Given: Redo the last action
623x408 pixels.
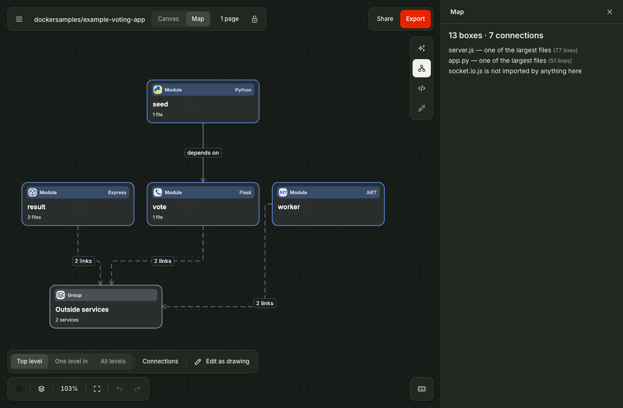Looking at the screenshot, I should click(137, 389).
